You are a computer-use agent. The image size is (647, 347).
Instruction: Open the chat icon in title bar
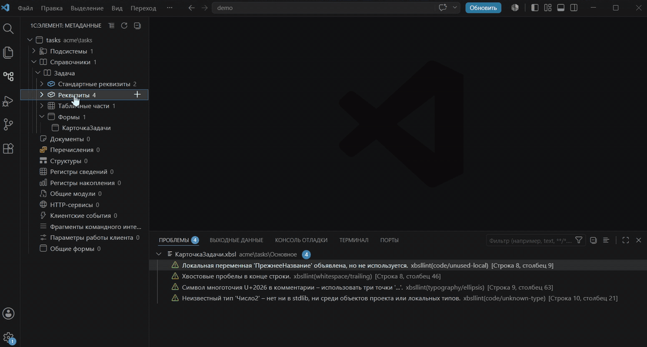pyautogui.click(x=443, y=8)
